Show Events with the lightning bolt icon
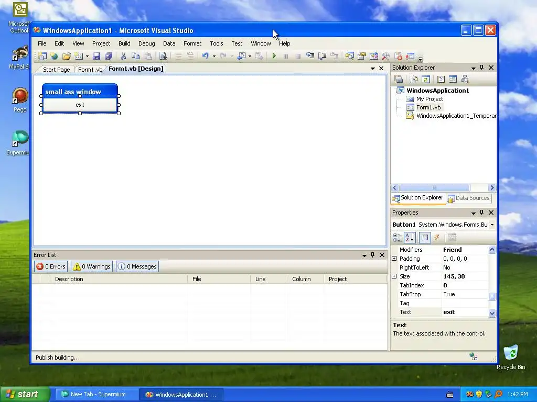The width and height of the screenshot is (537, 402). [437, 238]
